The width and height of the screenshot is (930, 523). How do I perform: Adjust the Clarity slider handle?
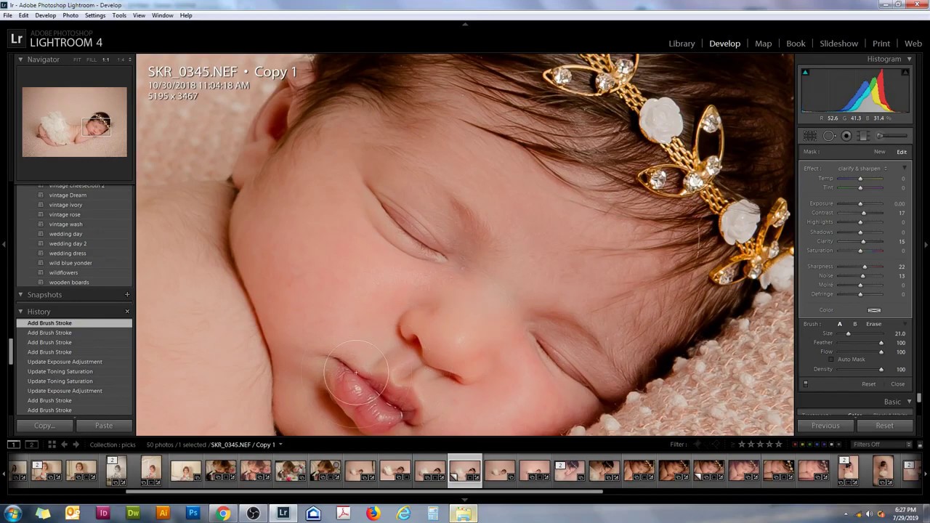point(863,241)
